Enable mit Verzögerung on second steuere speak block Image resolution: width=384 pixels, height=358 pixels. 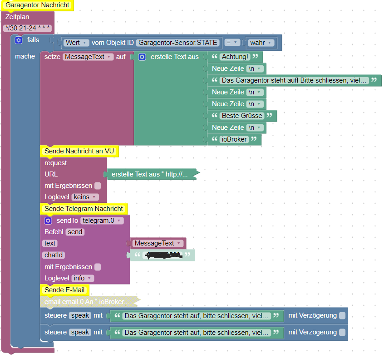click(x=342, y=332)
